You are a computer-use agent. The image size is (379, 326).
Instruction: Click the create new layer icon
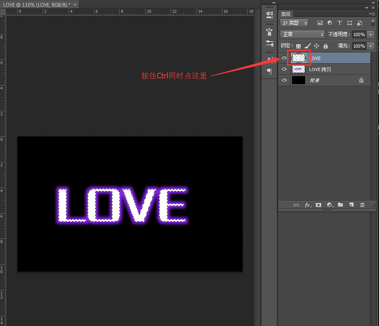click(x=352, y=205)
